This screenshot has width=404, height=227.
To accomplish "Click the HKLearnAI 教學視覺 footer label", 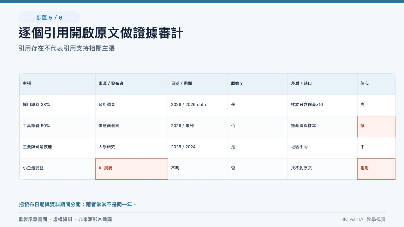I will (x=363, y=219).
